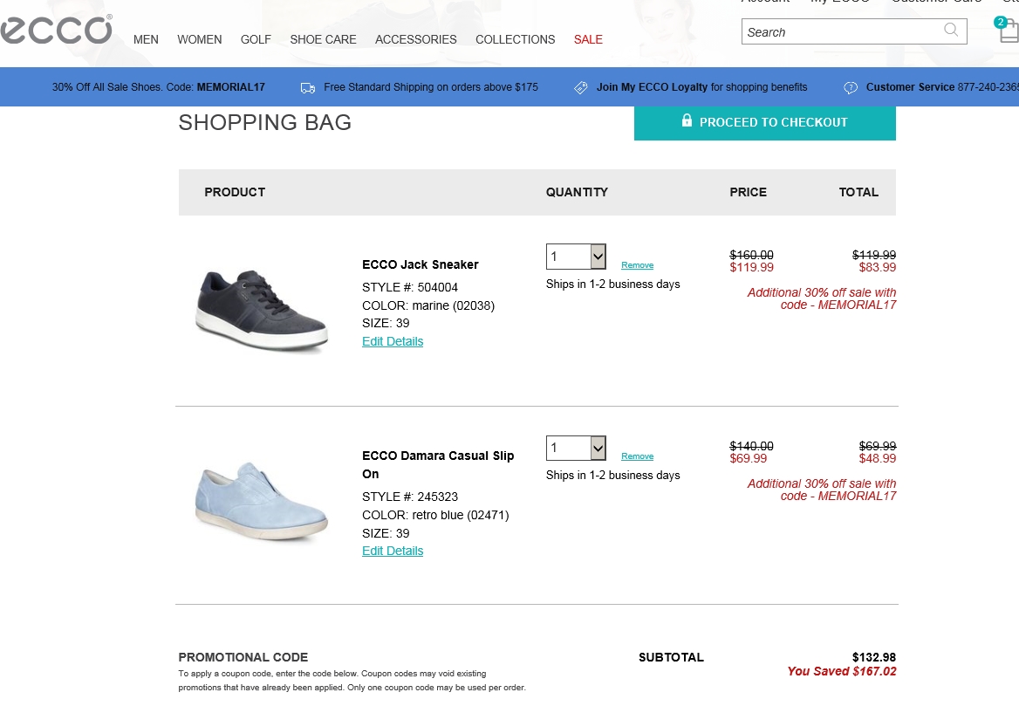Click the ECCO logo
Viewport: 1019px width, 706px height.
coord(56,31)
